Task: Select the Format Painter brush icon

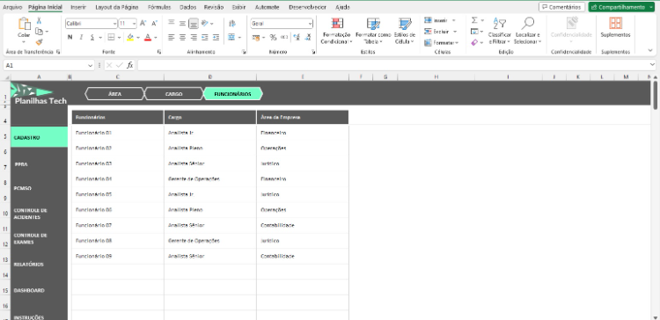Action: click(x=39, y=42)
